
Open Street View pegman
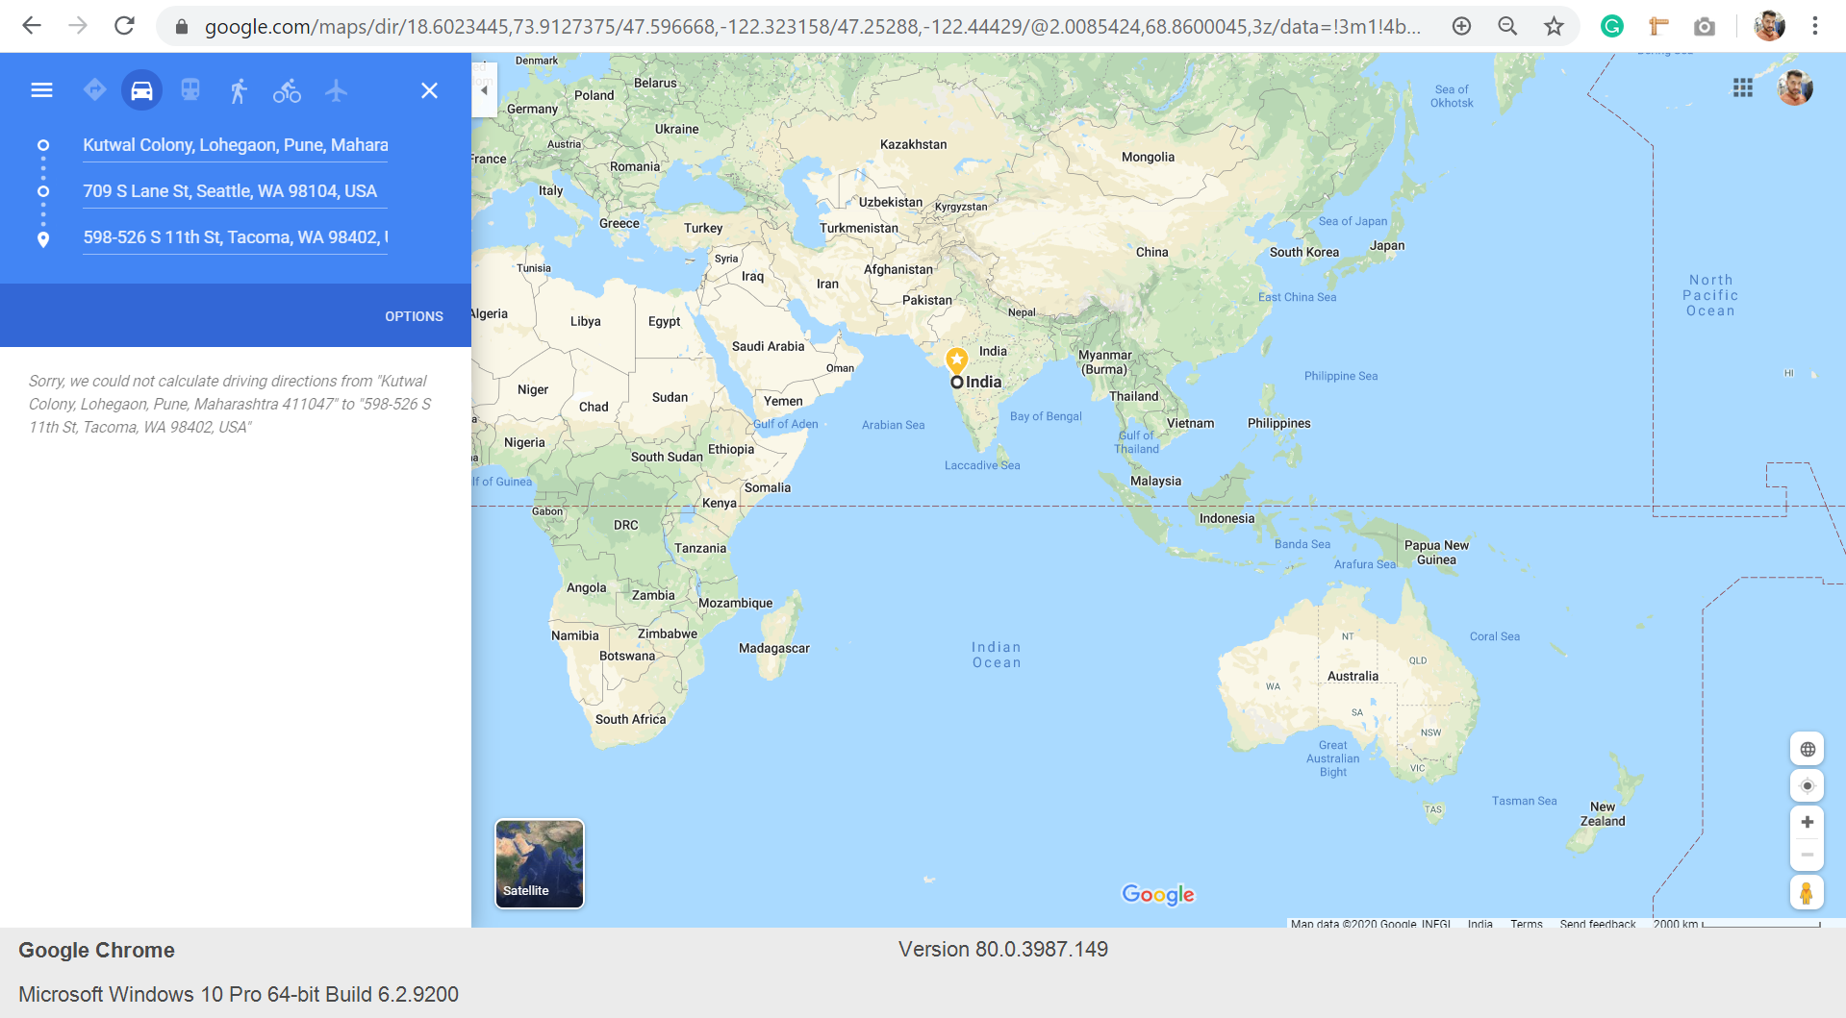coord(1807,893)
